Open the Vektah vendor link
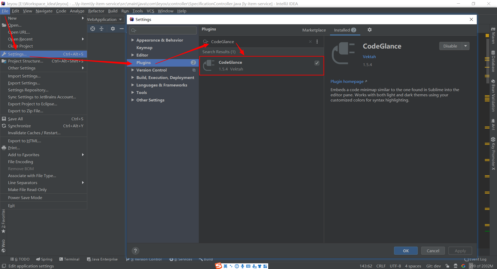This screenshot has height=269, width=497. coord(369,57)
